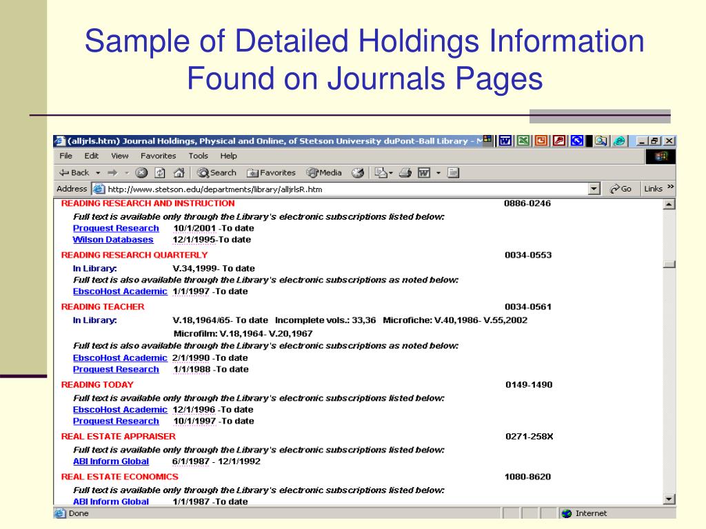
Task: Open the Edit menu
Action: (x=92, y=156)
